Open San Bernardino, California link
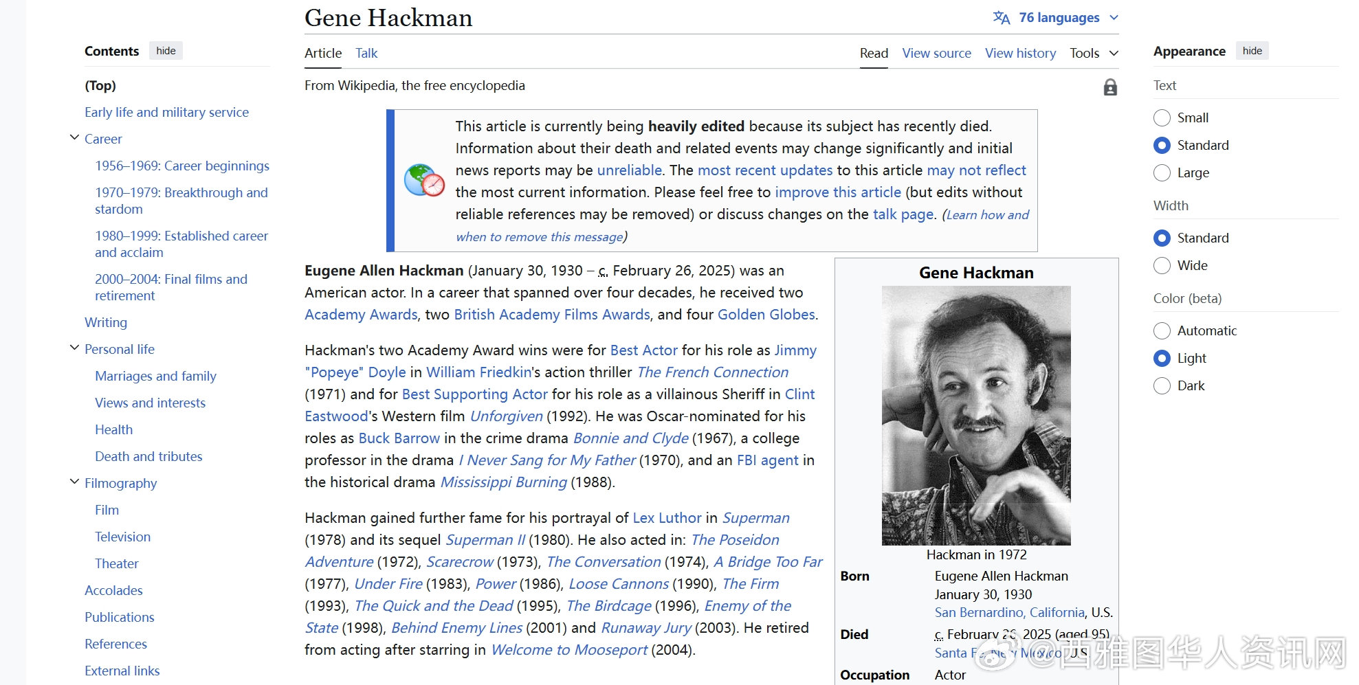 point(1009,612)
